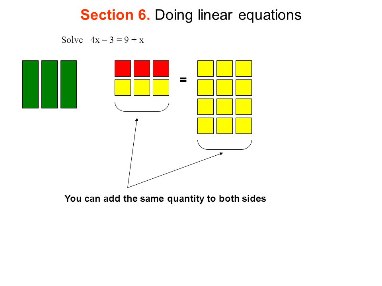The width and height of the screenshot is (382, 286).
Task: Click the equation '4x – 3 = 9 + x'
Action: pos(117,40)
